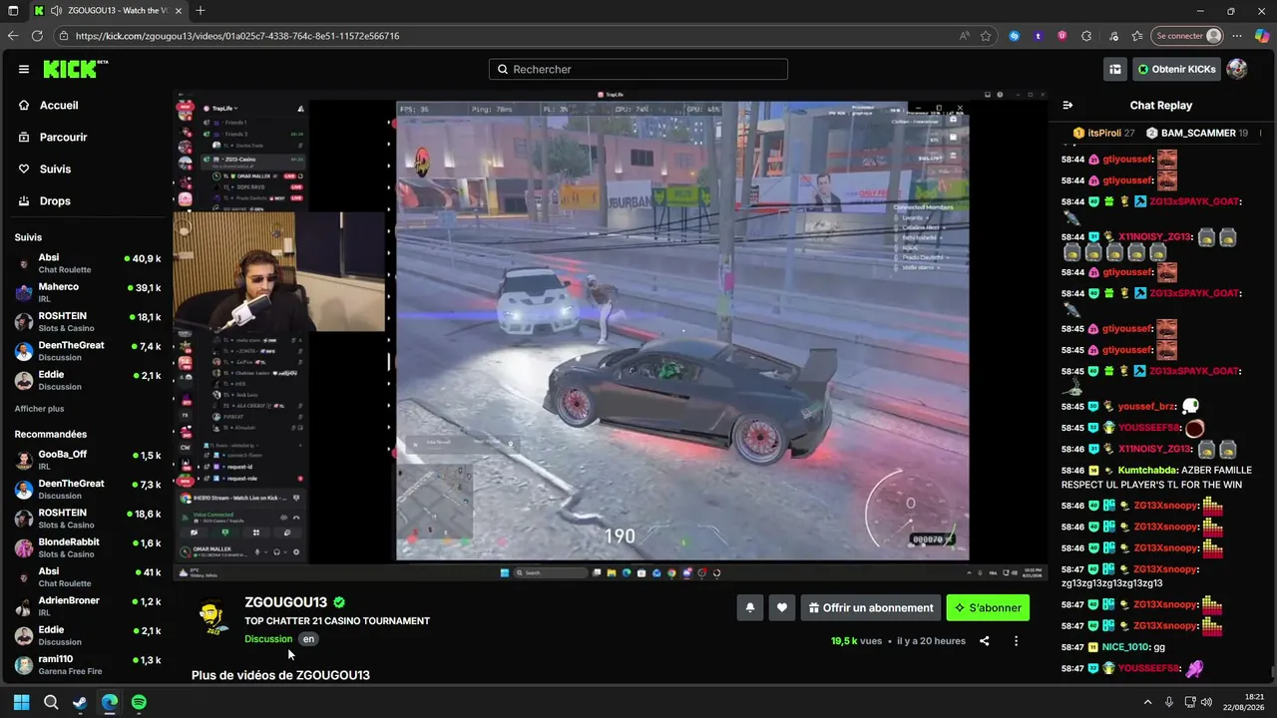Go back in browser history

pos(13,36)
